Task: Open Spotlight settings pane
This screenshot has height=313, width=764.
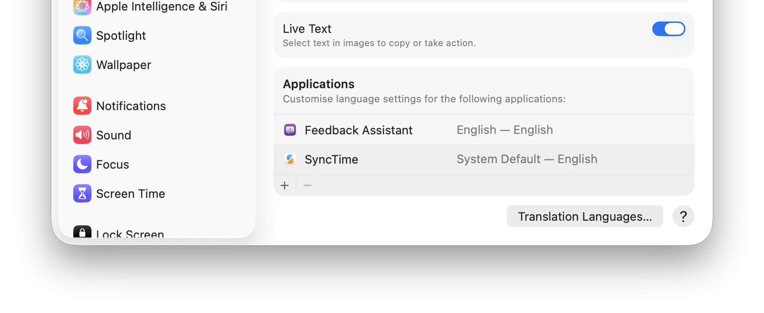Action: coord(121,36)
